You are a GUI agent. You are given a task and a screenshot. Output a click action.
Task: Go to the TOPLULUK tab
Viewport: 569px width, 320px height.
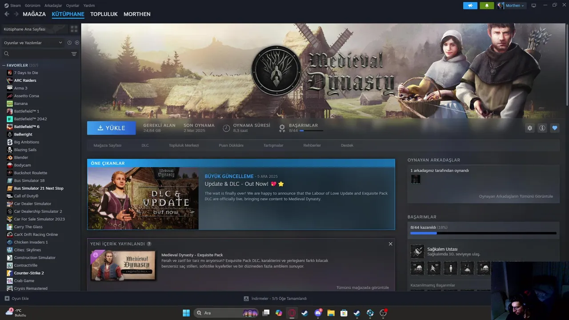(104, 14)
